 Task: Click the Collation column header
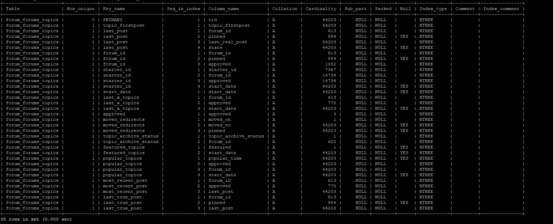click(x=284, y=9)
